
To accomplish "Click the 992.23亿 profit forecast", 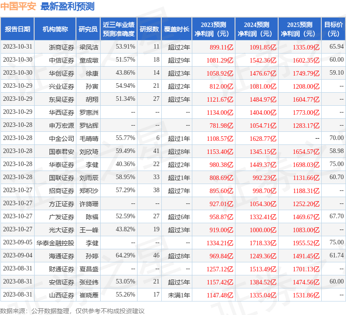I will (x=264, y=178).
